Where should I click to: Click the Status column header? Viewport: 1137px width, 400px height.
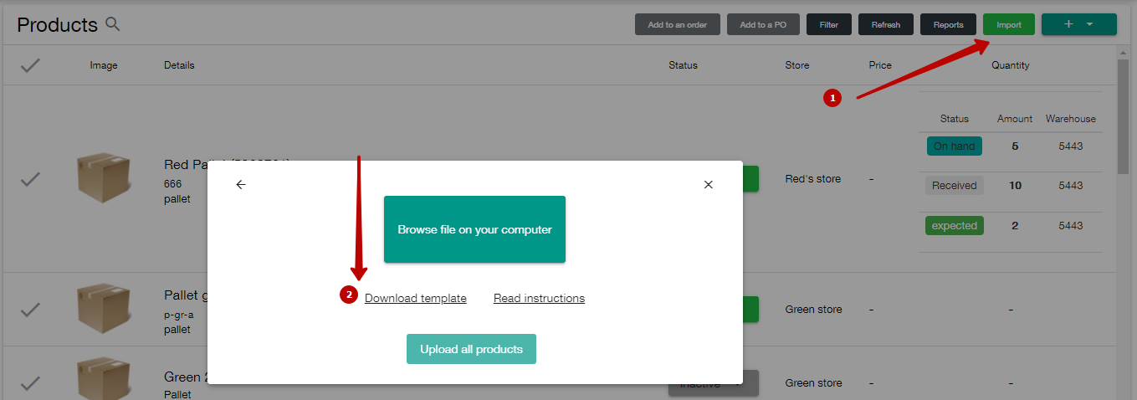pos(683,65)
